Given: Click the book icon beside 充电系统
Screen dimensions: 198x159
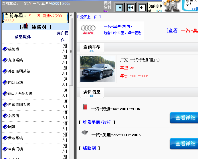Looking at the screenshot, I should pos(5,60).
